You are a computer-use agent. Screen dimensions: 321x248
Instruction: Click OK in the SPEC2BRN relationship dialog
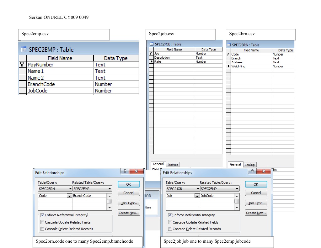pyautogui.click(x=129, y=184)
